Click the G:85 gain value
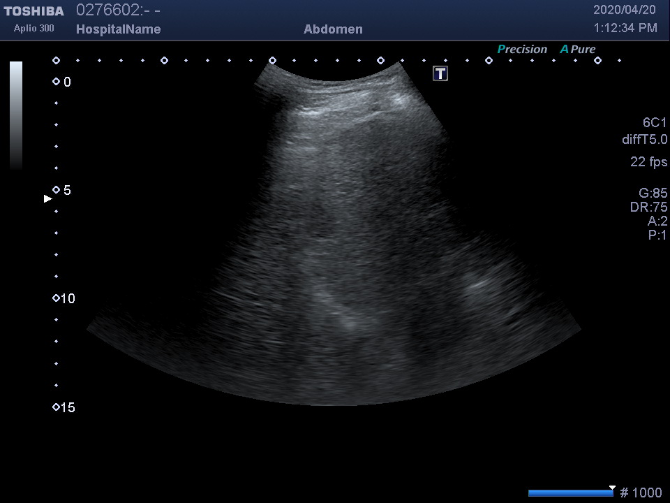Image resolution: width=670 pixels, height=503 pixels. pyautogui.click(x=653, y=194)
